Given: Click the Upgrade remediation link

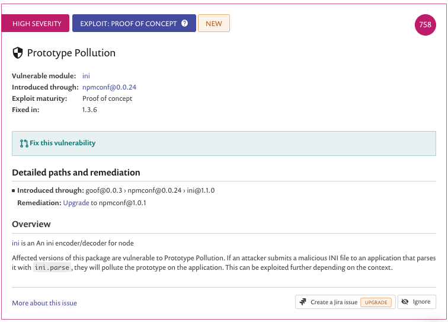Looking at the screenshot, I should (x=76, y=203).
